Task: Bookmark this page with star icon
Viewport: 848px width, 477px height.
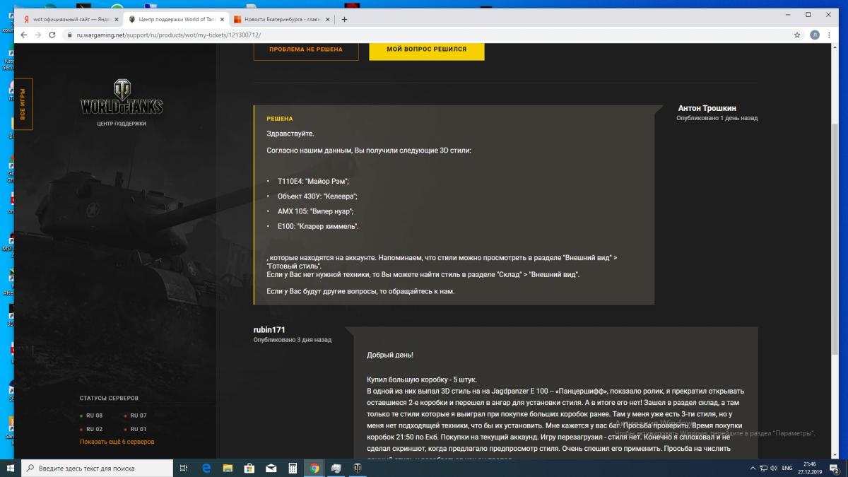Action: [x=797, y=35]
